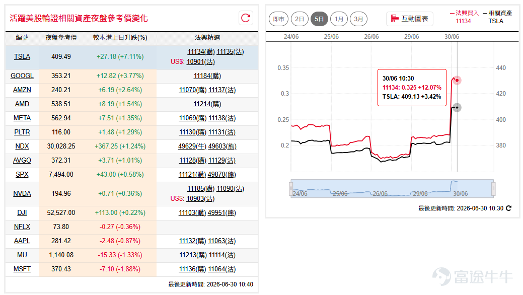Viewport: 523px width, 295px height.
Task: Switch chart to 2日 range
Action: click(x=300, y=19)
